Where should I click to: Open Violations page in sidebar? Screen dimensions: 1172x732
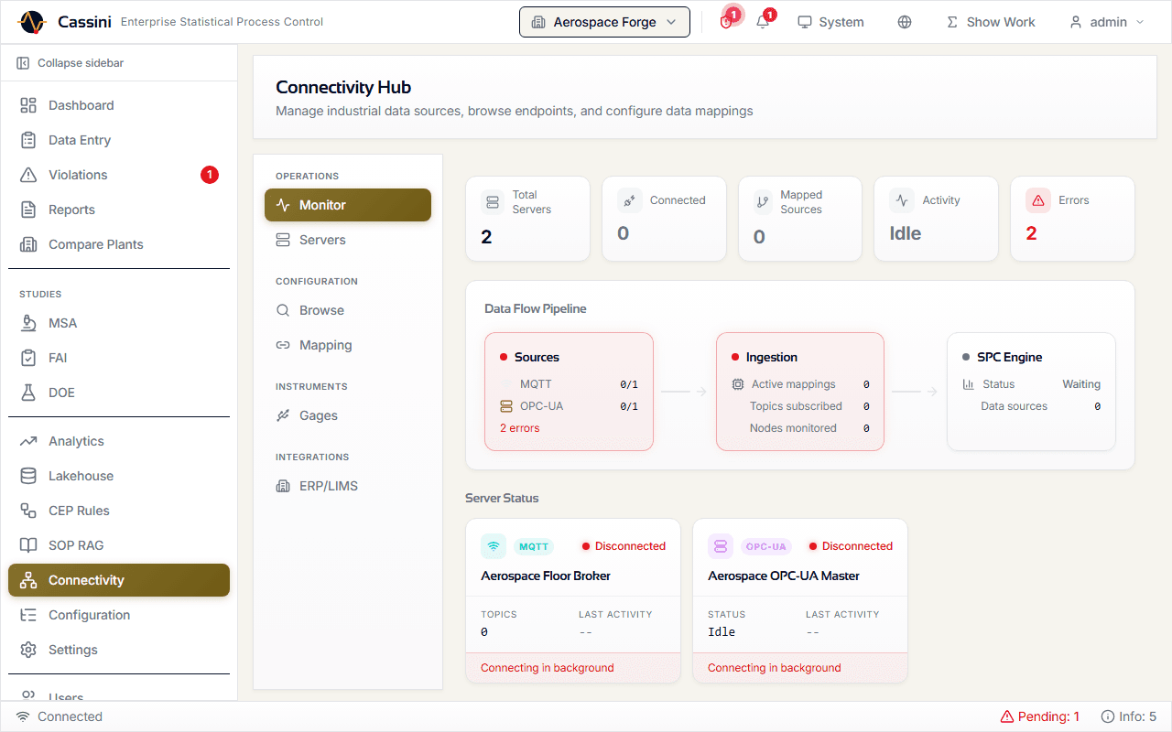(119, 175)
